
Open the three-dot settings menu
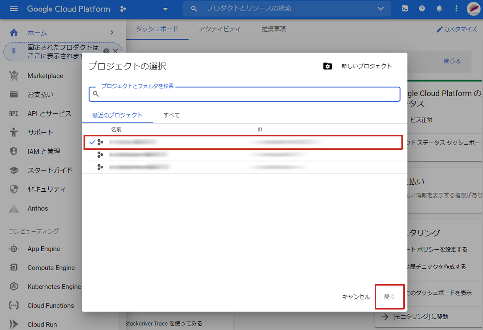pos(456,9)
